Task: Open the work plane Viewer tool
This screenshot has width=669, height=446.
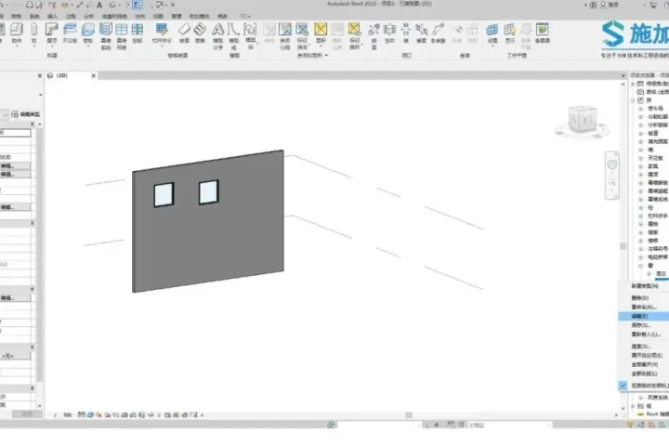Action: pyautogui.click(x=543, y=33)
